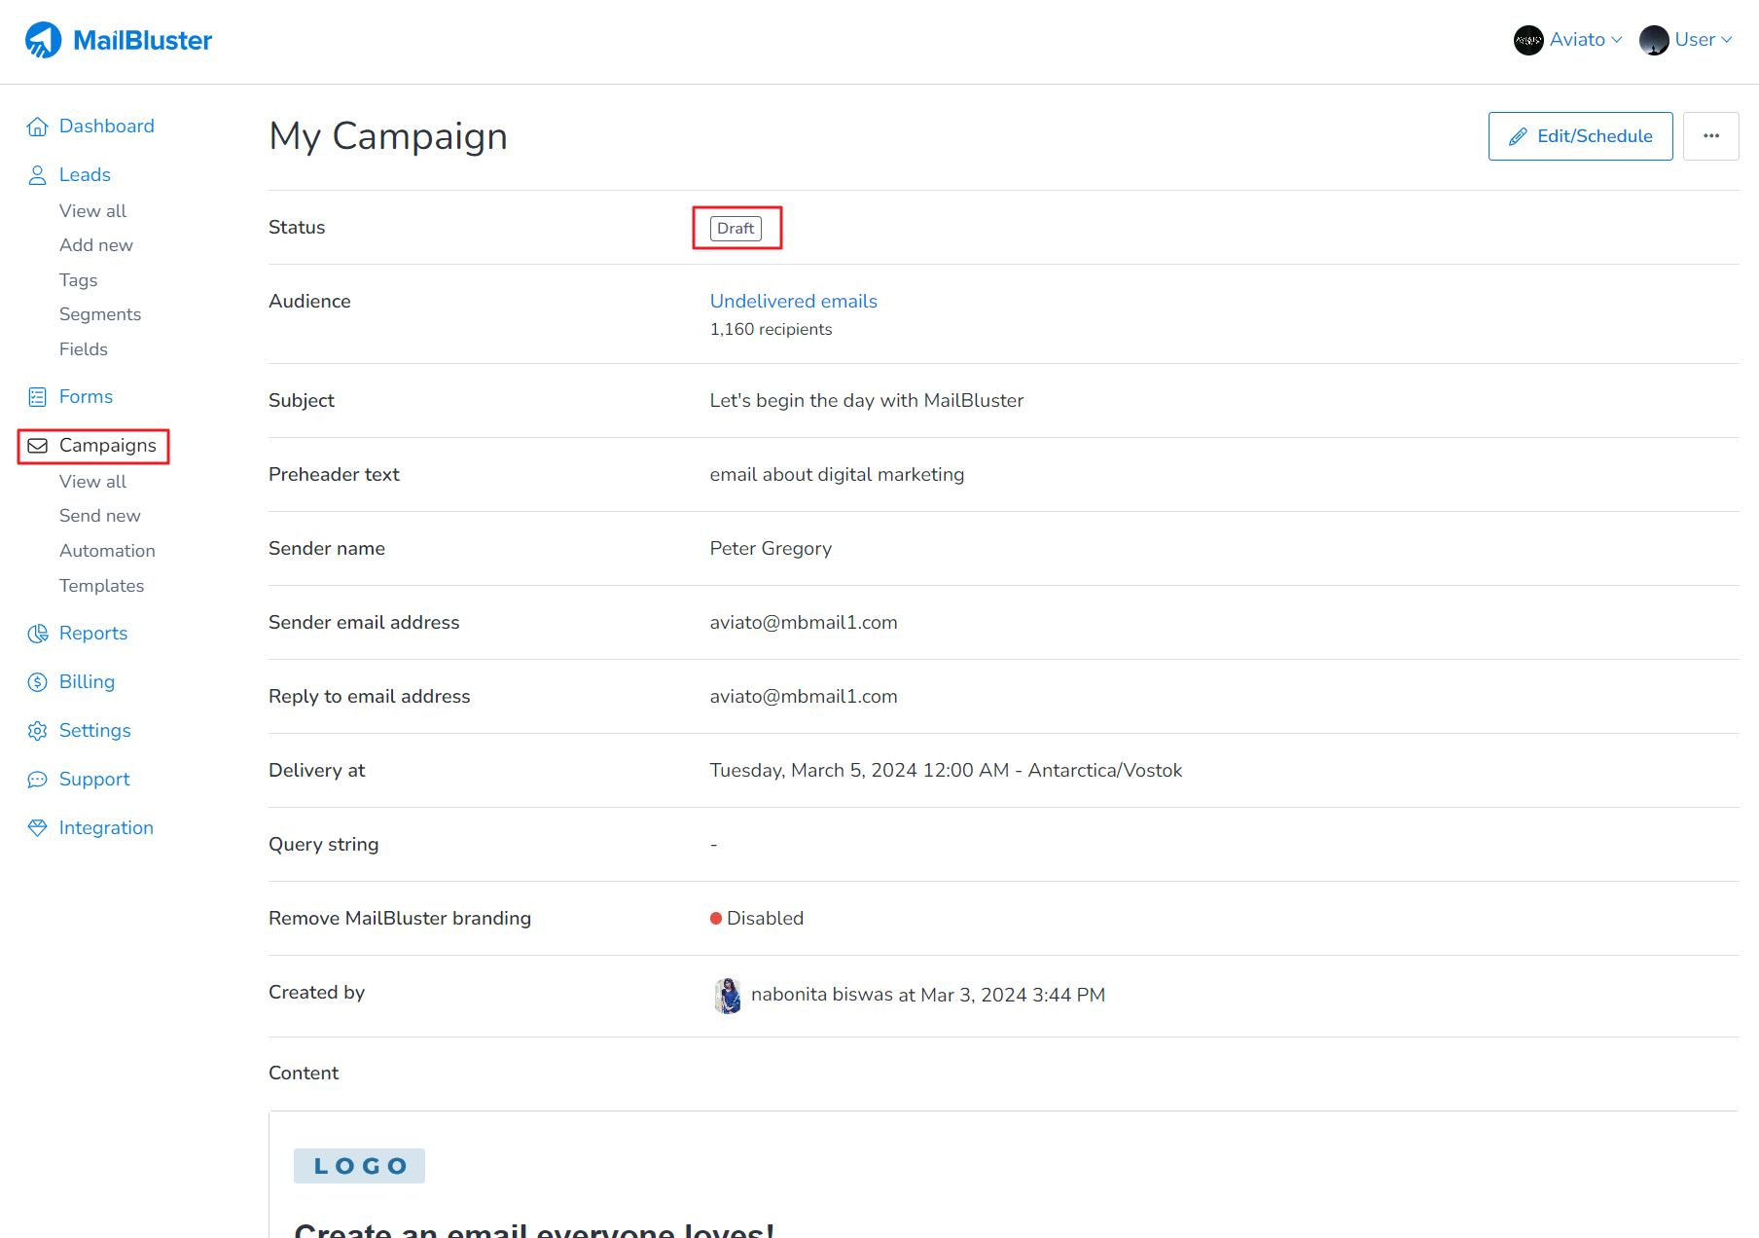The image size is (1759, 1238).
Task: Click the LOGO placeholder in email content
Action: [359, 1166]
